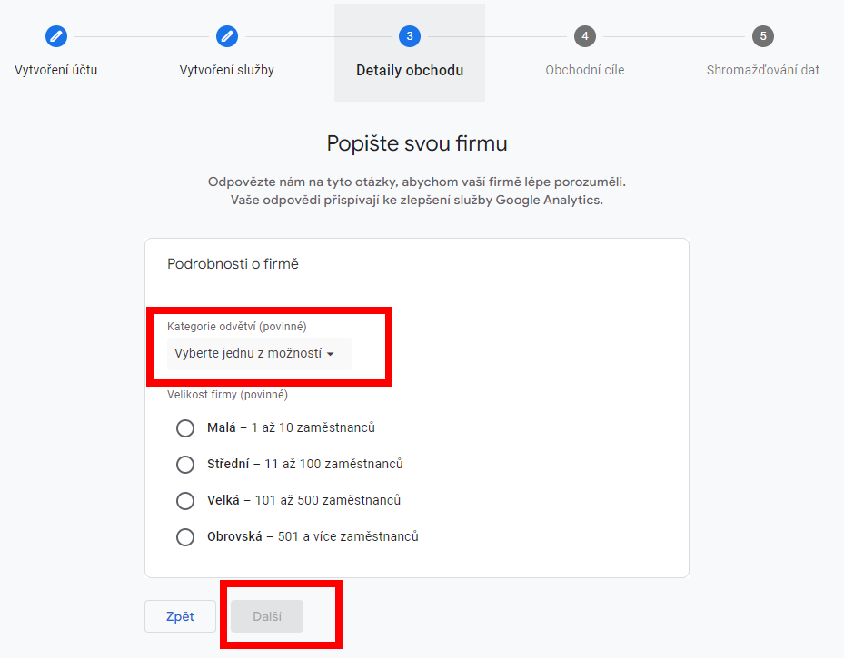Switch to the Obchodní cíle step
The height and width of the screenshot is (658, 844).
point(585,70)
